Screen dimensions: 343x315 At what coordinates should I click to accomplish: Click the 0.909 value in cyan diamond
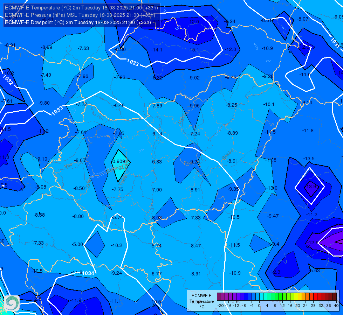coord(118,161)
